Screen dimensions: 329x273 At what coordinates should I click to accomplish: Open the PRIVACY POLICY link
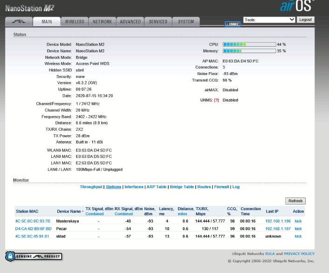pyautogui.click(x=299, y=254)
